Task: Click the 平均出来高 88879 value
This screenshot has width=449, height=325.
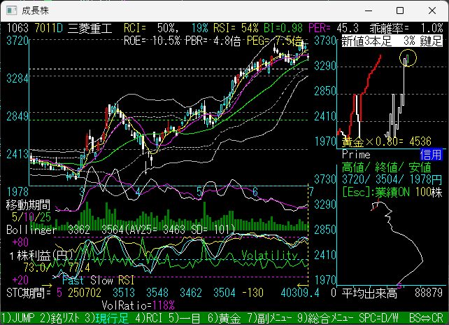Action: pos(392,293)
